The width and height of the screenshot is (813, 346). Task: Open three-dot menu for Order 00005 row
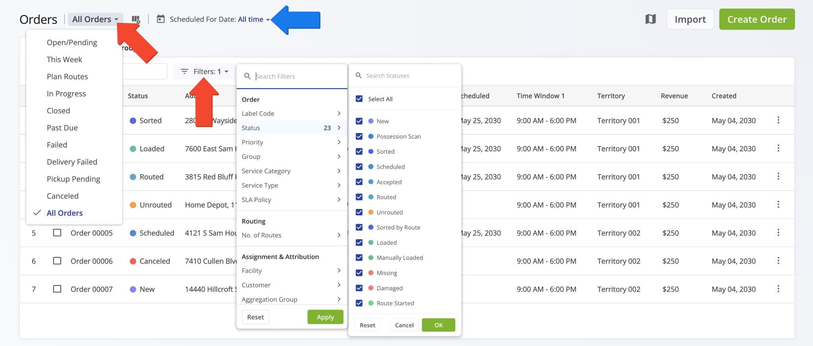click(x=778, y=233)
